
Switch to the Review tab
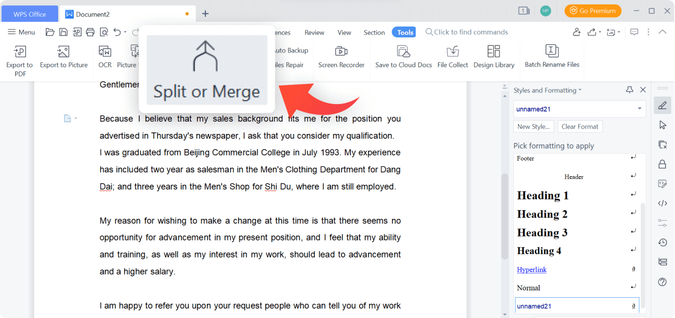click(314, 33)
